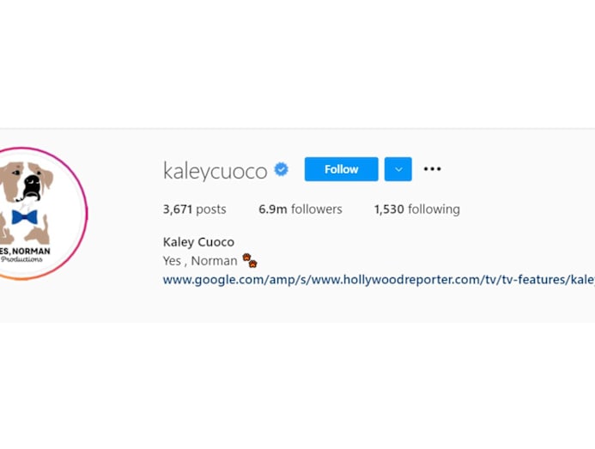
Task: Click the paw prints emoji in bio
Action: 250,260
